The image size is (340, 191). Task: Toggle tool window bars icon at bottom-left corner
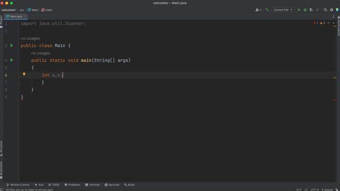coord(2,189)
